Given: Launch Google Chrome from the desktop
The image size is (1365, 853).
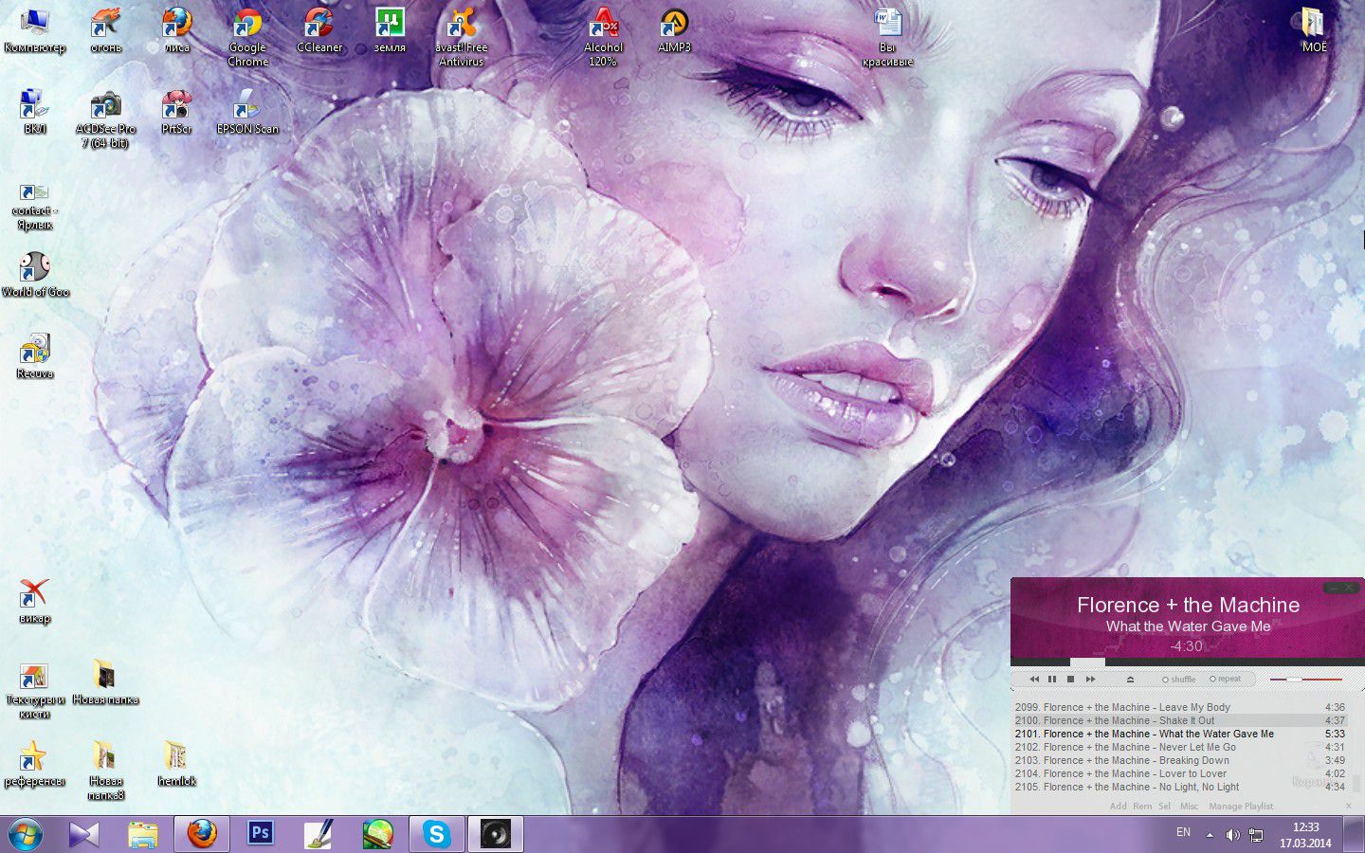Looking at the screenshot, I should (x=247, y=38).
